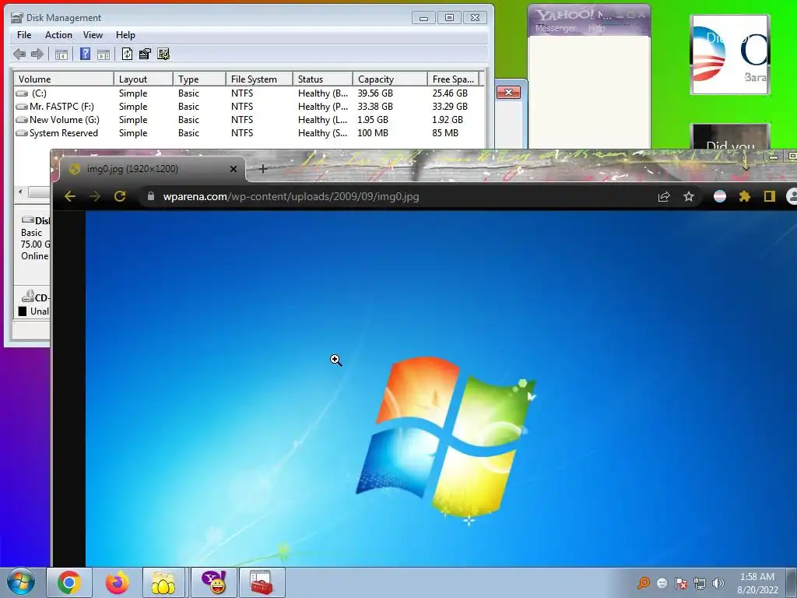Open a new tab in Chrome

click(263, 169)
